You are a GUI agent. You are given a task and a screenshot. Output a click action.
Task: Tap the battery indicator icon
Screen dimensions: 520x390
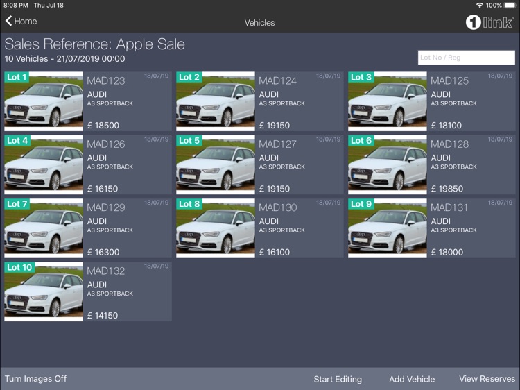[x=510, y=5]
